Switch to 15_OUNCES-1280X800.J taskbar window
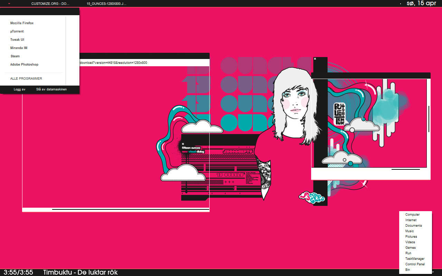The image size is (442, 276). click(x=106, y=3)
